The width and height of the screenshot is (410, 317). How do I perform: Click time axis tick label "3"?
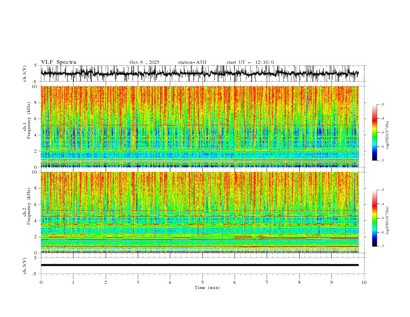pos(138,282)
